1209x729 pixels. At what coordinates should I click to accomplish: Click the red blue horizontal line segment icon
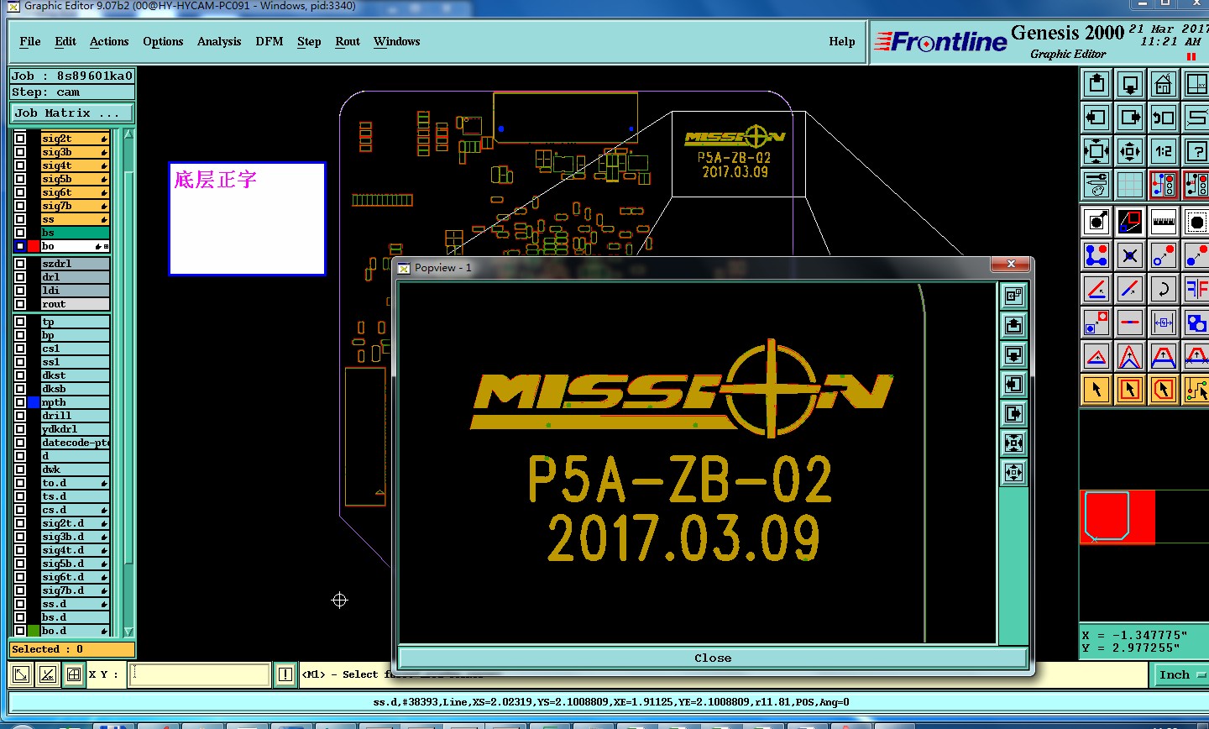pos(1130,323)
